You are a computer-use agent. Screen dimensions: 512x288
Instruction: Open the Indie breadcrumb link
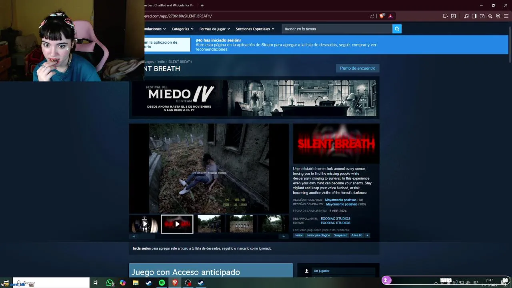[161, 62]
